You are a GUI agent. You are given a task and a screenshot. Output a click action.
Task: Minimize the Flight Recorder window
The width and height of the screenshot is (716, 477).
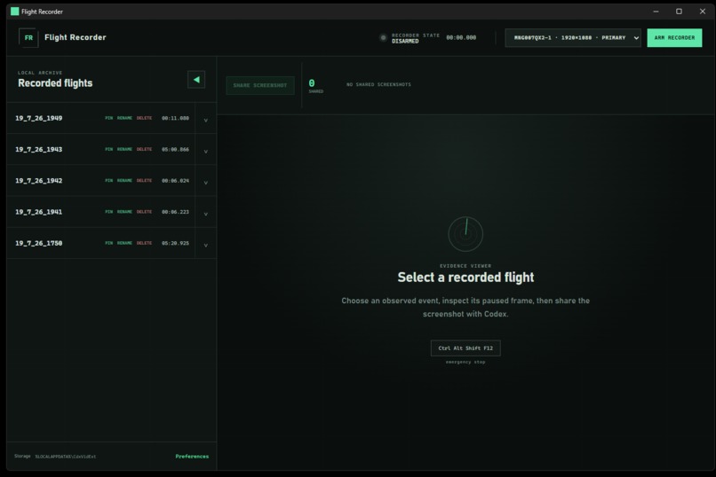tap(656, 12)
